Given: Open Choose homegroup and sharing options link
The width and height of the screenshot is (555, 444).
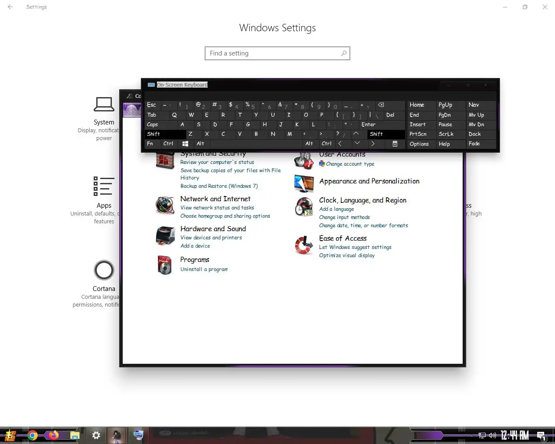Looking at the screenshot, I should [225, 216].
